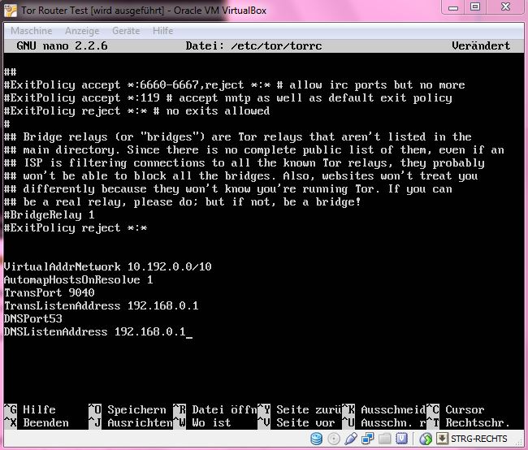
Task: Click the file path /etc/tor/torrc in nano header
Action: [x=276, y=45]
